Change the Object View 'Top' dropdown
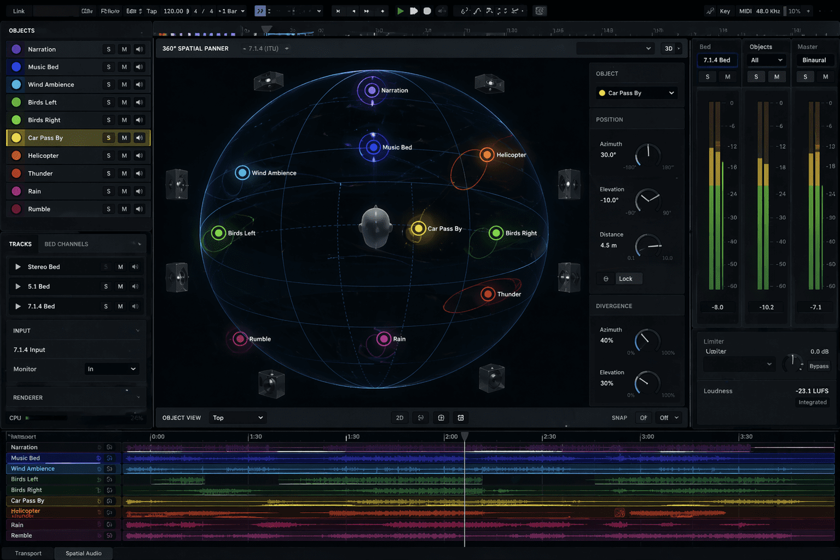The width and height of the screenshot is (840, 560). (237, 417)
